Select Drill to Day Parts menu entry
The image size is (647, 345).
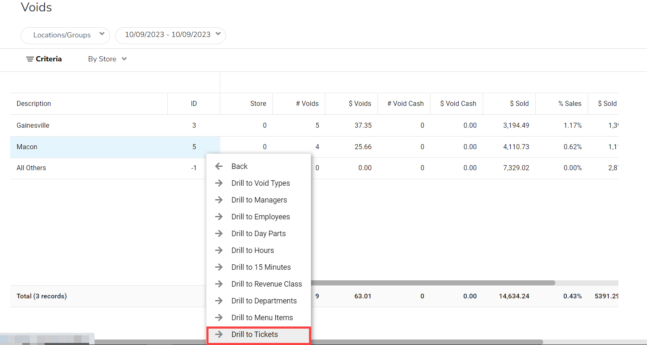[x=258, y=234]
